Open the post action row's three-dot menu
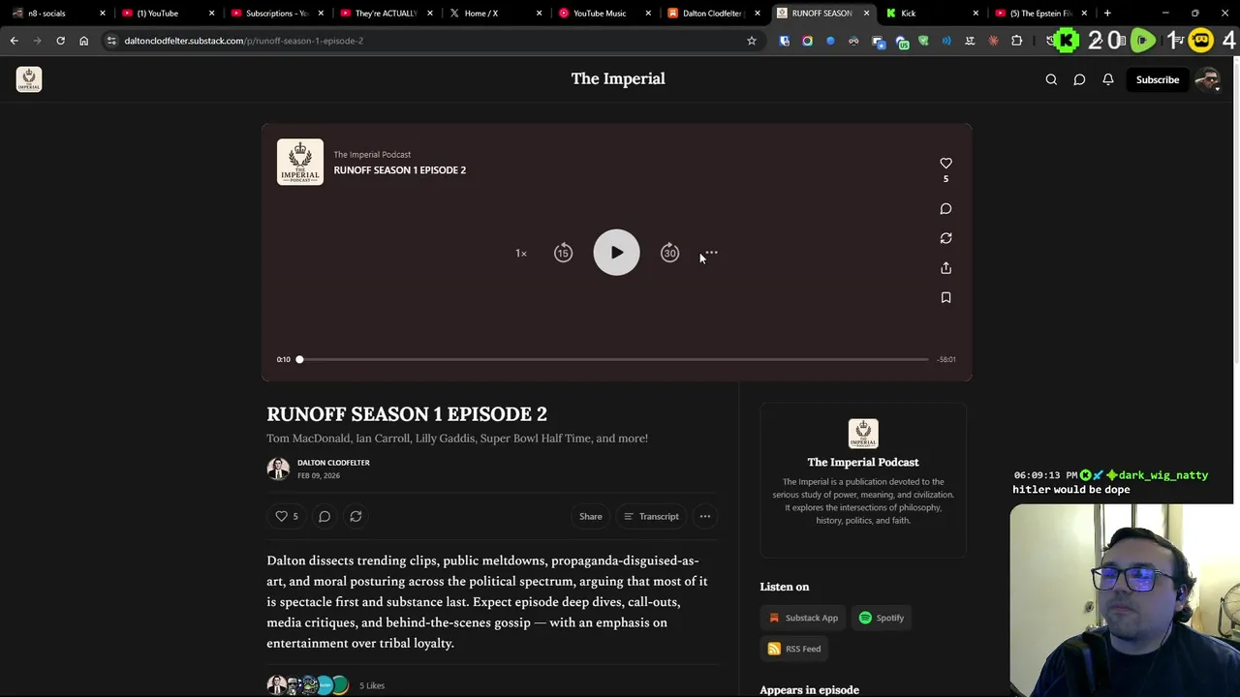Image resolution: width=1240 pixels, height=697 pixels. [705, 516]
